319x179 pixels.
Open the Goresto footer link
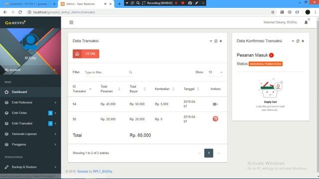coord(83,172)
